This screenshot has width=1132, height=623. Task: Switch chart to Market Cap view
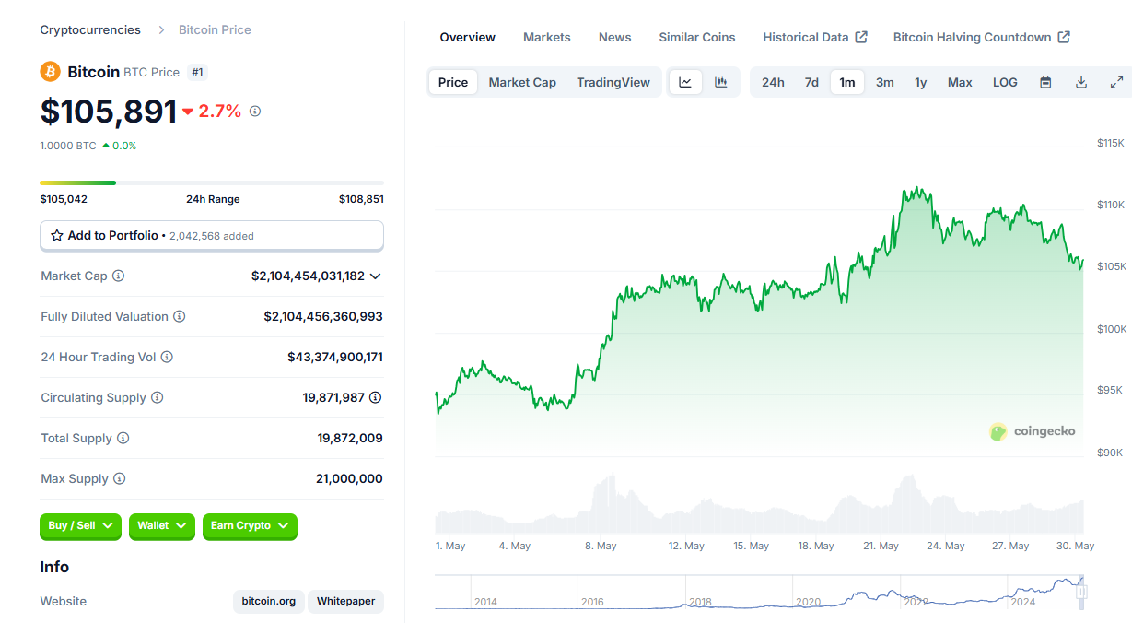[x=522, y=82]
